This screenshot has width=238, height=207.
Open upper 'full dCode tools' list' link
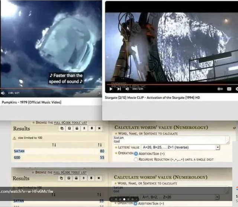(71, 122)
